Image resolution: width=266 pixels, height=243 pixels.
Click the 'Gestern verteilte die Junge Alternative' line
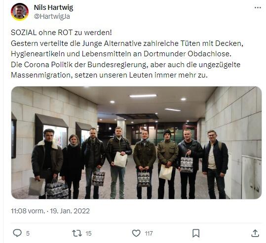pos(127,43)
